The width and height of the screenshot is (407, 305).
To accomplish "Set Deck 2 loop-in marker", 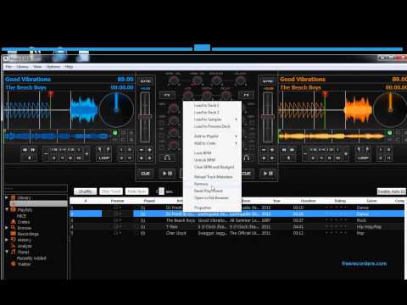I will click(359, 149).
